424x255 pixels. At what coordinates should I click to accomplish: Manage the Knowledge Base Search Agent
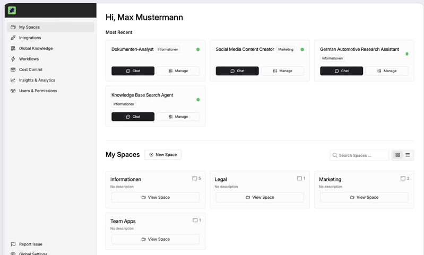[178, 117]
